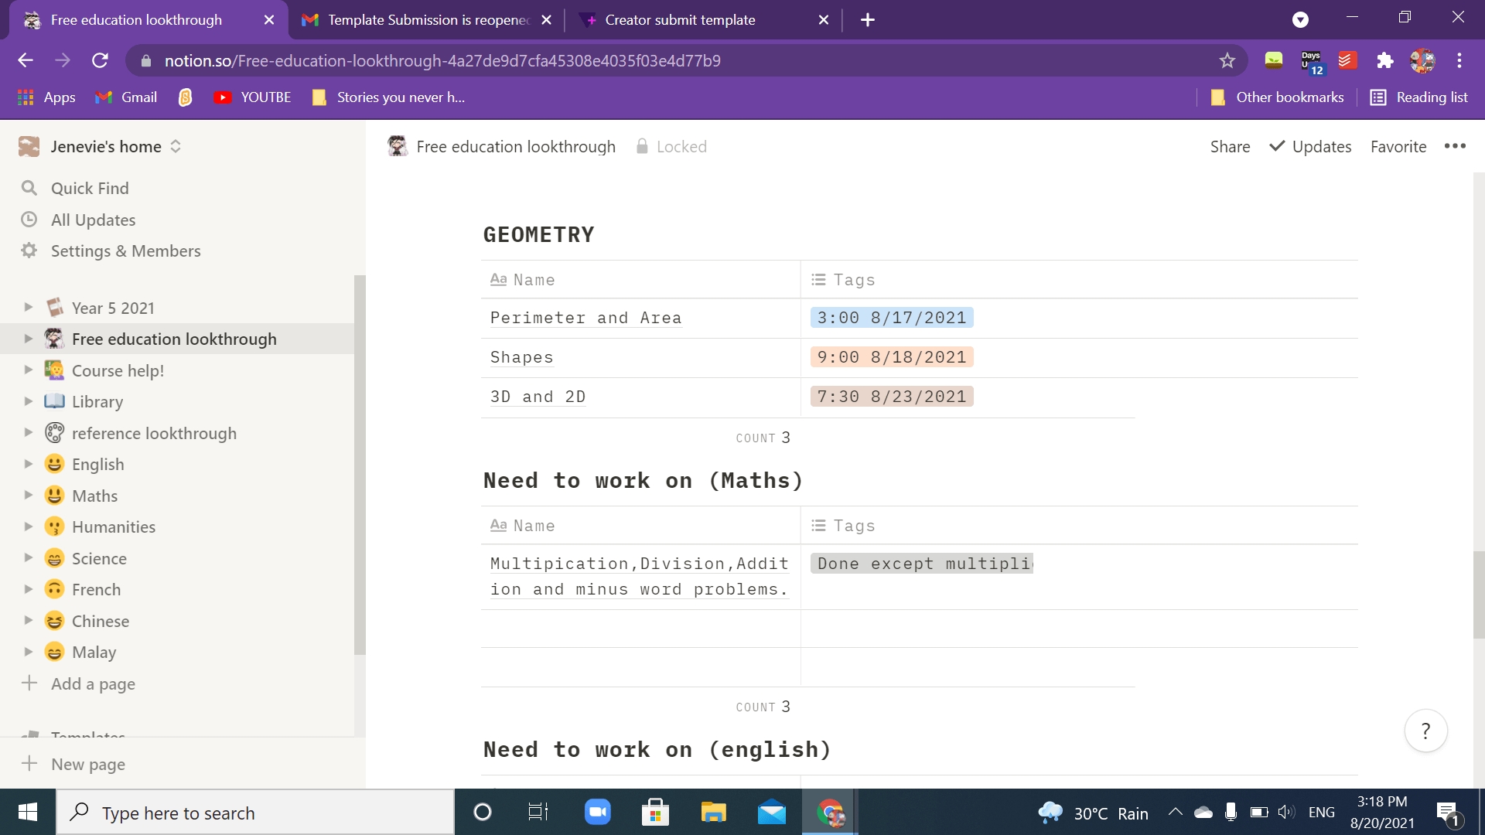Open the Chrome extensions puzzle icon
Screen dimensions: 1485x835
1385,60
